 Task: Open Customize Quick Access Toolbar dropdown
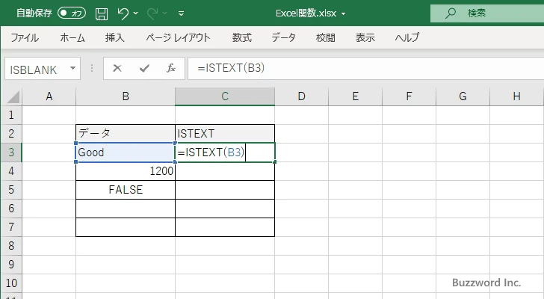(181, 13)
